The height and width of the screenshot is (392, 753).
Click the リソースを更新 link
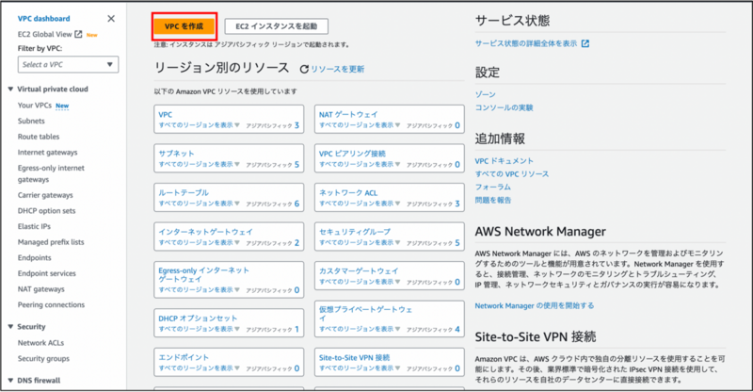pos(338,70)
